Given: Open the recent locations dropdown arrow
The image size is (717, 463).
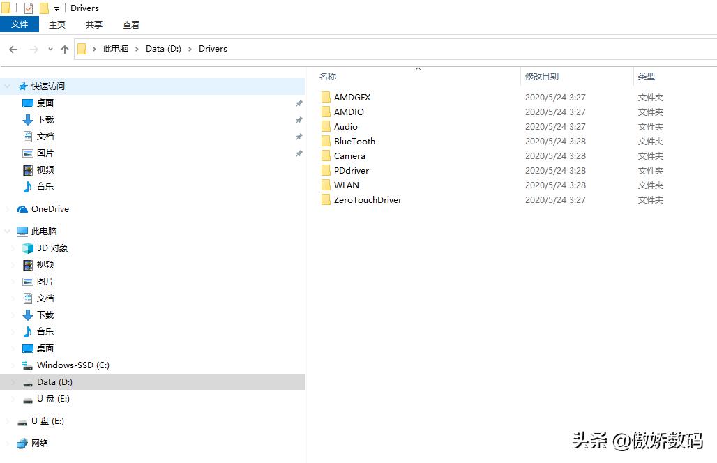Looking at the screenshot, I should point(50,49).
